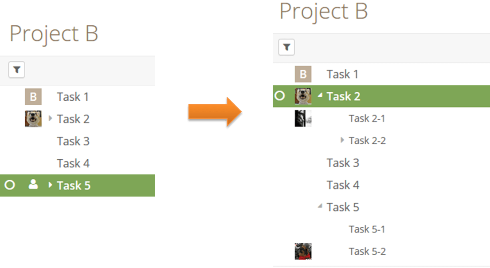Open the dog avatar on highlighted Task 2
490x268 pixels.
[x=303, y=96]
